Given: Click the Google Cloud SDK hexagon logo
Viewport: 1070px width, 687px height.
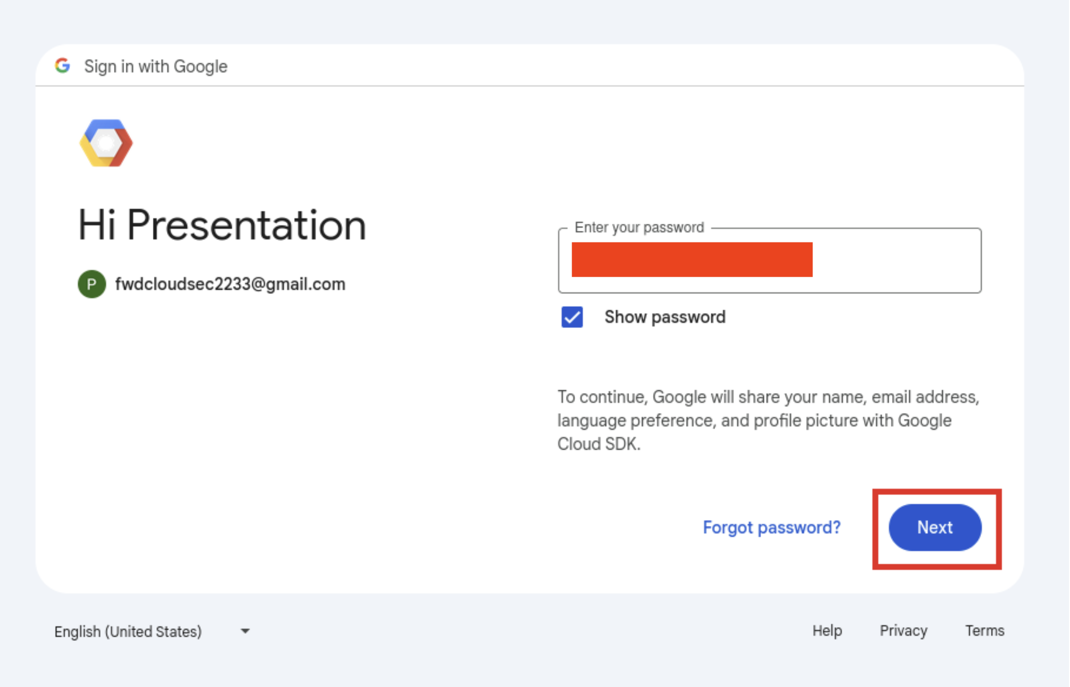Looking at the screenshot, I should pyautogui.click(x=106, y=143).
